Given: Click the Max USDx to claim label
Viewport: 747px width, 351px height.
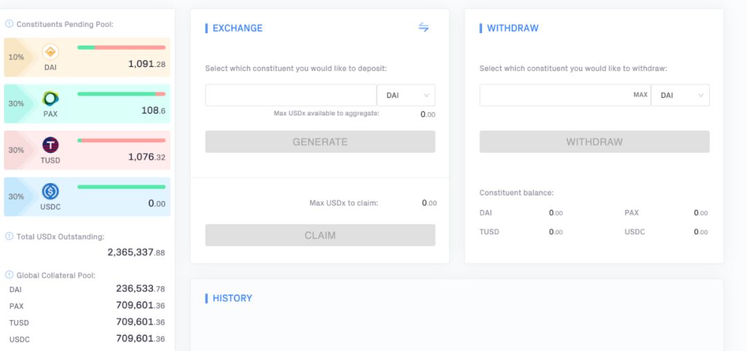Looking at the screenshot, I should point(344,203).
